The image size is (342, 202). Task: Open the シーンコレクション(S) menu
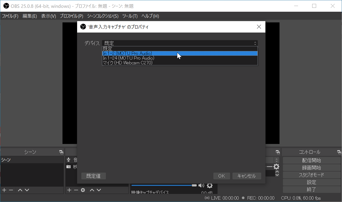[103, 16]
